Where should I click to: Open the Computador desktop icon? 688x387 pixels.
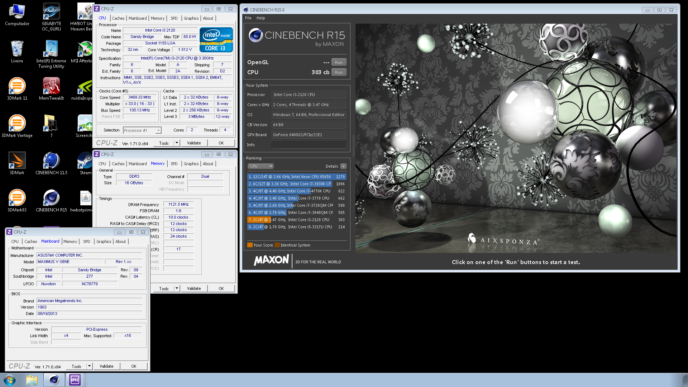(x=17, y=15)
